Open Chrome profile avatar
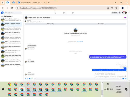 coord(122,8)
